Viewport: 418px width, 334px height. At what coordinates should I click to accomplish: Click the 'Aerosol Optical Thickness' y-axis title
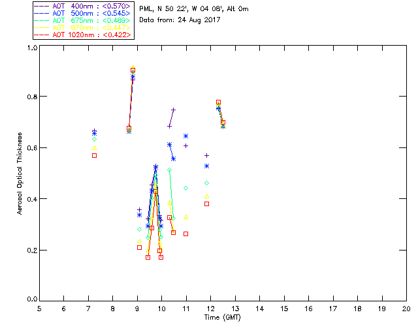(20, 174)
